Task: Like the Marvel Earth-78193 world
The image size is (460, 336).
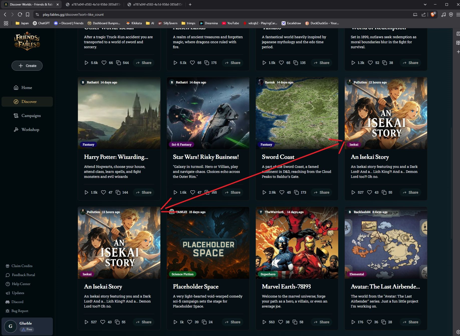Action: click(x=281, y=322)
